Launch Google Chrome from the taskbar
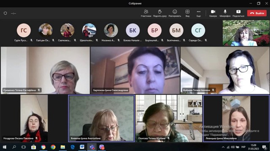 click(53, 147)
